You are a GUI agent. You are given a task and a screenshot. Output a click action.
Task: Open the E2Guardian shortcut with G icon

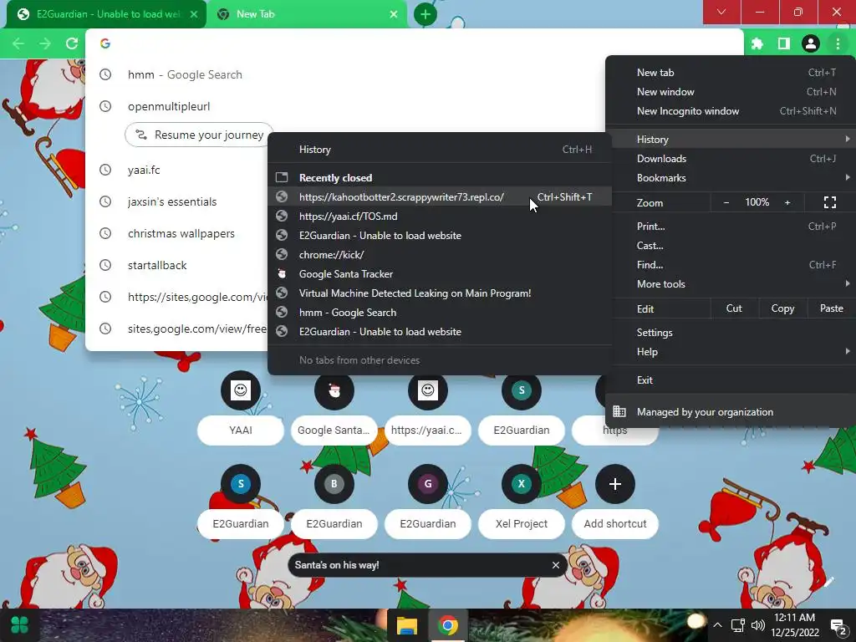tap(428, 484)
